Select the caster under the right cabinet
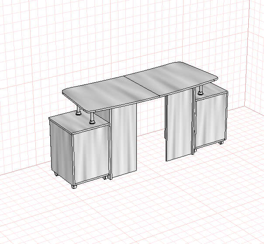Viewport: 264px width, 244px height. click(x=221, y=143)
